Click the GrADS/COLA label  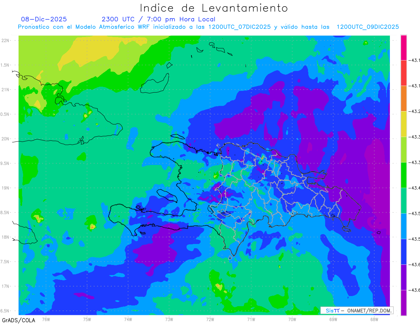coord(19,320)
